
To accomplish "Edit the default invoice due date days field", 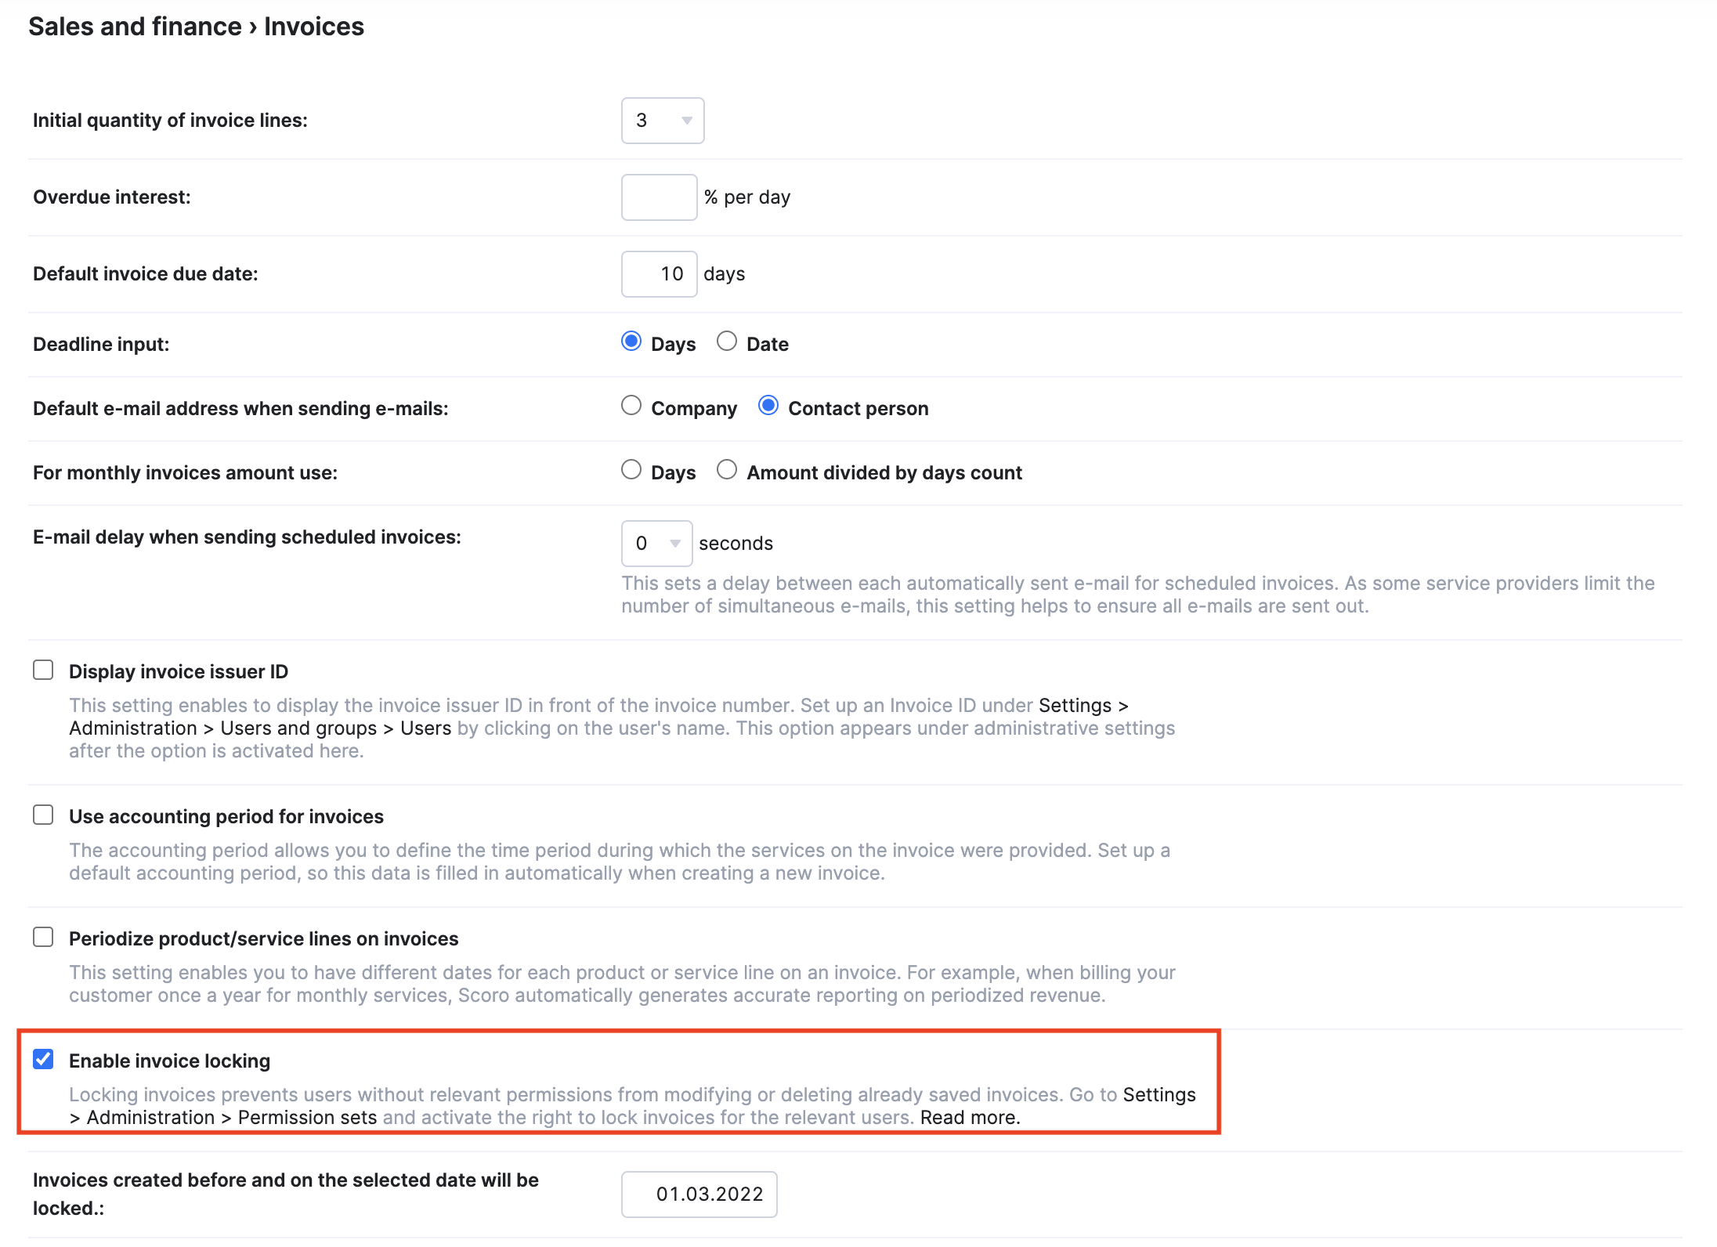I will (659, 274).
